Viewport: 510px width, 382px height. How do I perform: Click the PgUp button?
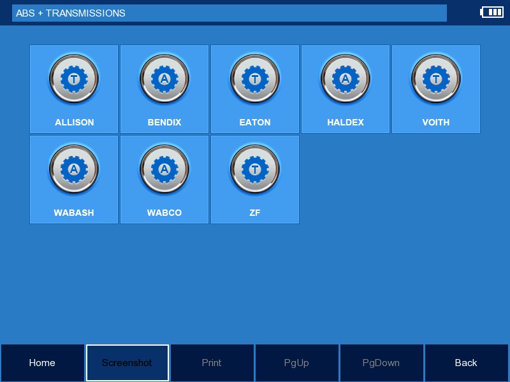(296, 362)
